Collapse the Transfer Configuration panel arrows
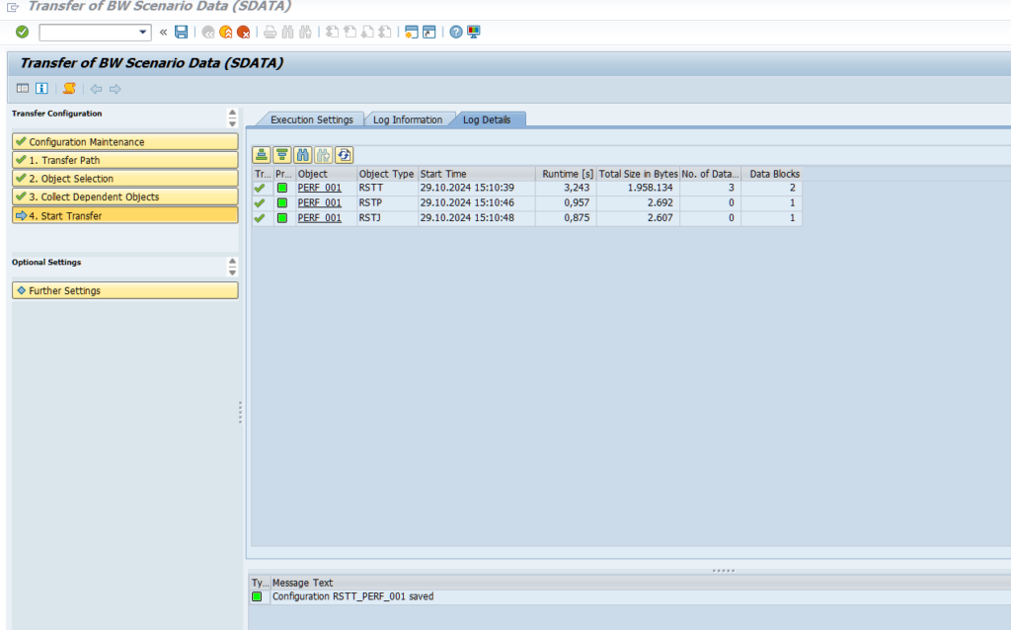This screenshot has height=630, width=1011. 232,118
